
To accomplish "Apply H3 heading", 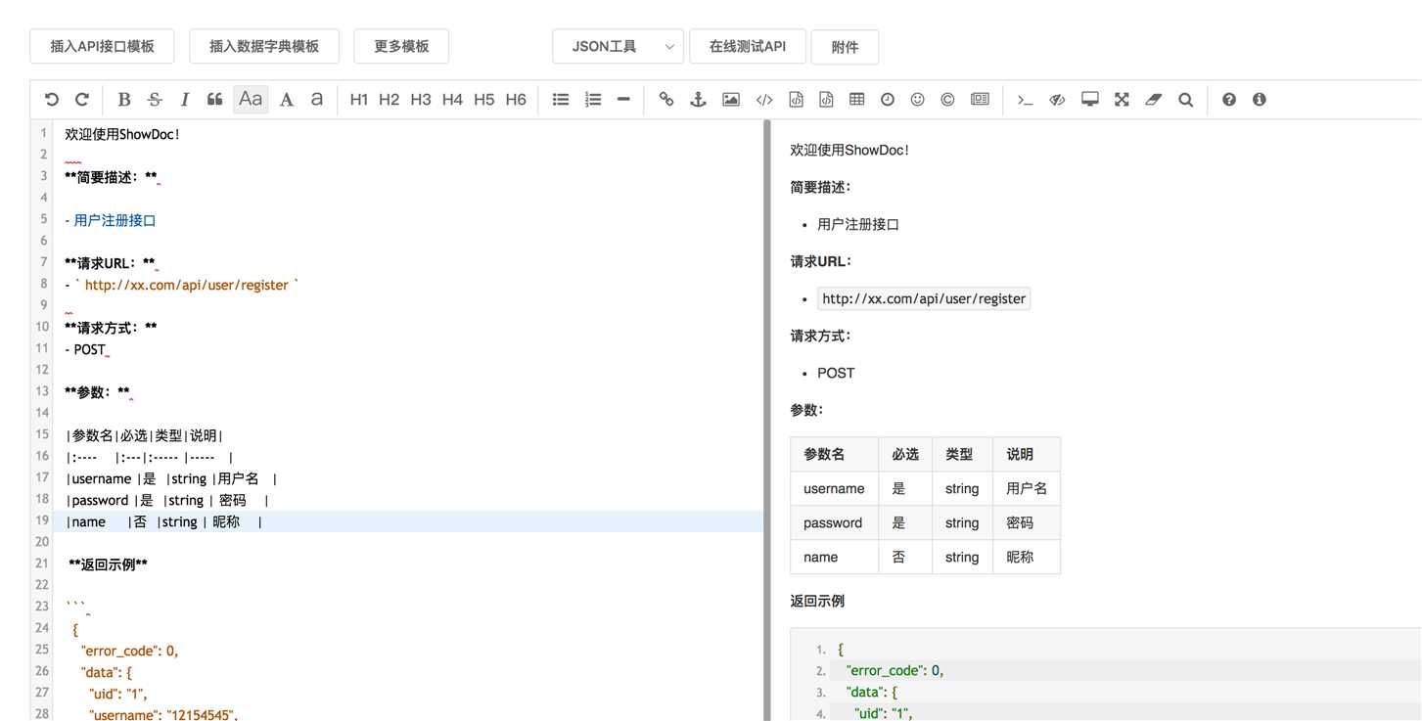I will pyautogui.click(x=421, y=99).
